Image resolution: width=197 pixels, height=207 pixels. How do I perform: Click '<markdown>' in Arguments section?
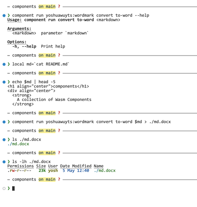pos(24,33)
